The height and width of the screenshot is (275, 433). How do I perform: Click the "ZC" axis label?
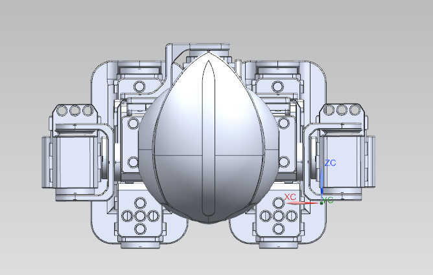point(331,163)
